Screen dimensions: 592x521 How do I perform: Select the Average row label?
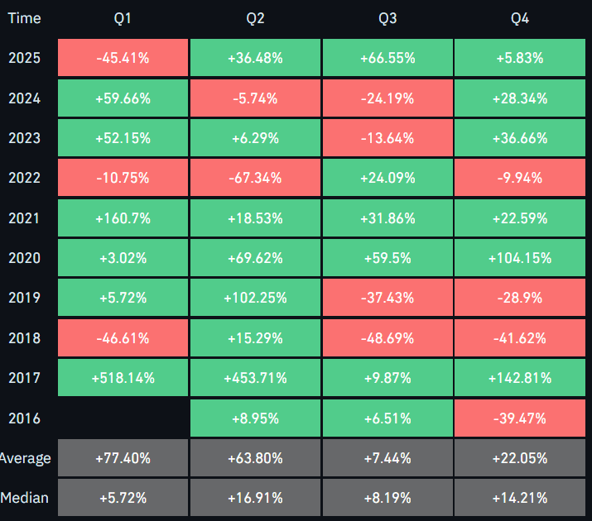pyautogui.click(x=26, y=458)
